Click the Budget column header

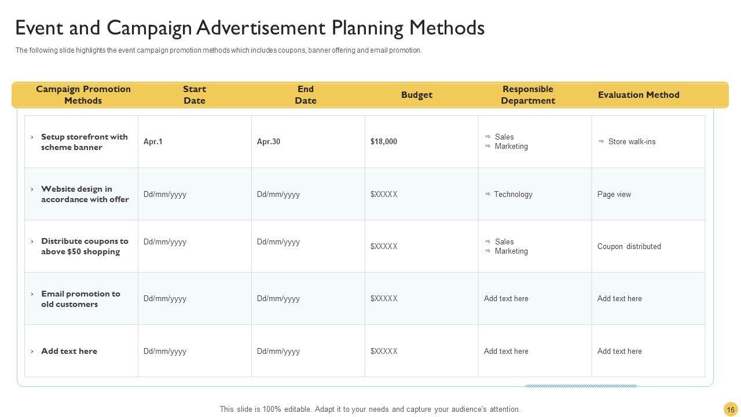point(417,94)
